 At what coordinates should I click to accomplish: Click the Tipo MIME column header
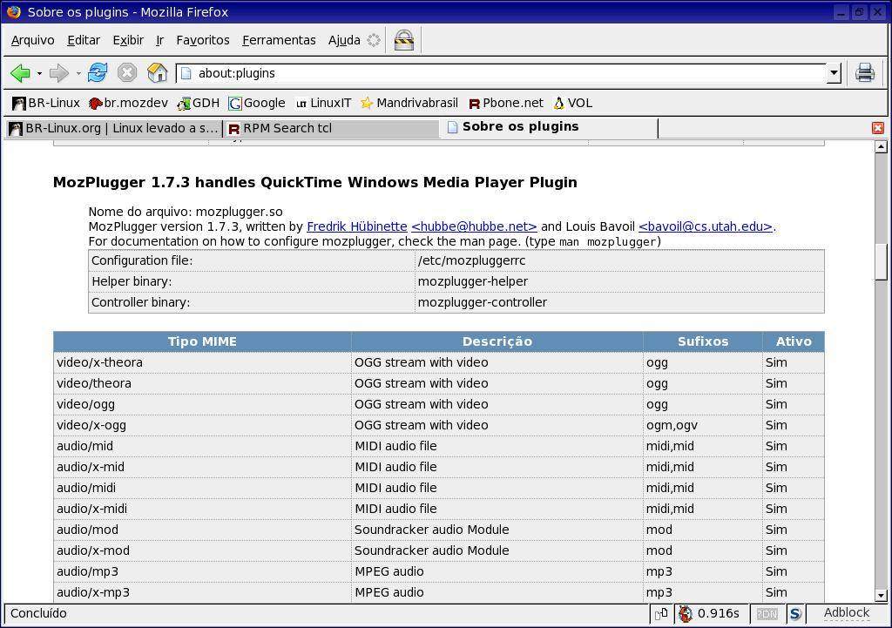(202, 341)
